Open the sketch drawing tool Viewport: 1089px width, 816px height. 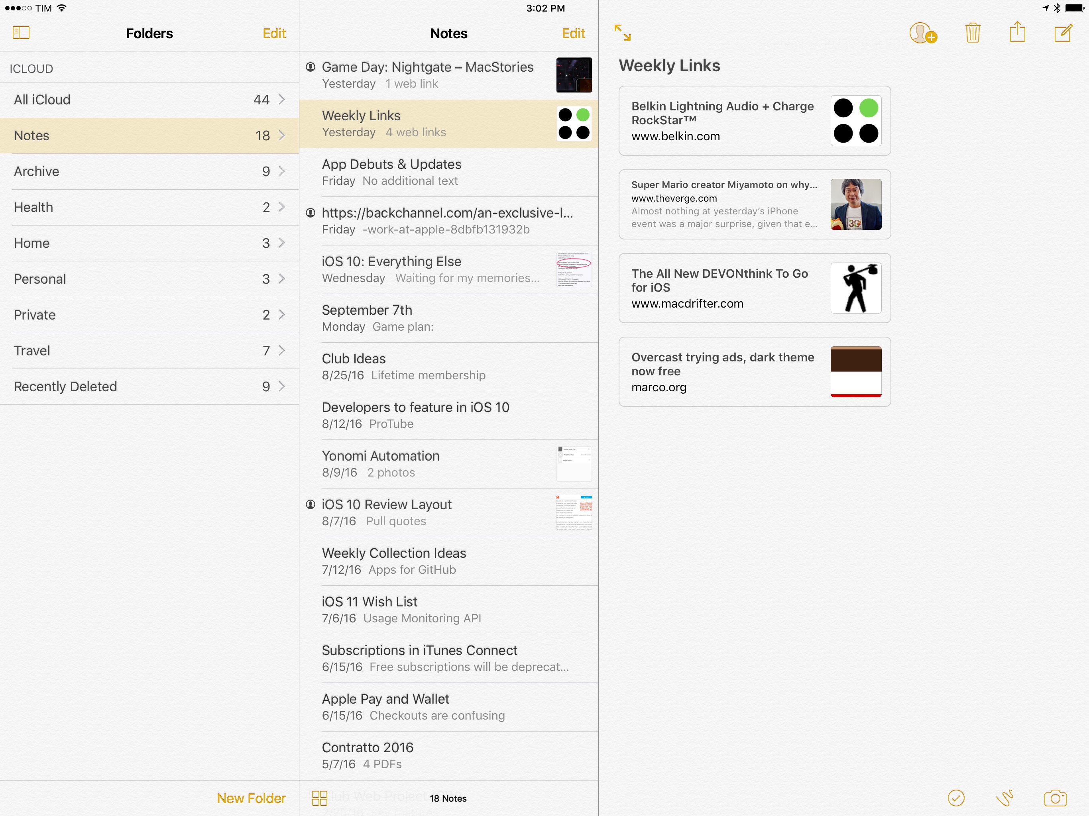pyautogui.click(x=1004, y=798)
